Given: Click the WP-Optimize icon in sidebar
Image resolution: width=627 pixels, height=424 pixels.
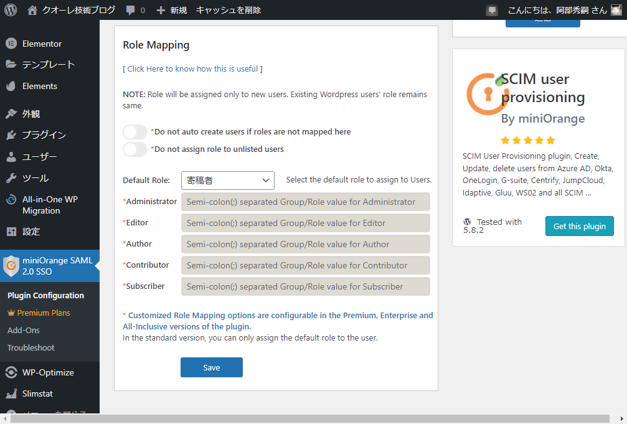Looking at the screenshot, I should [11, 372].
